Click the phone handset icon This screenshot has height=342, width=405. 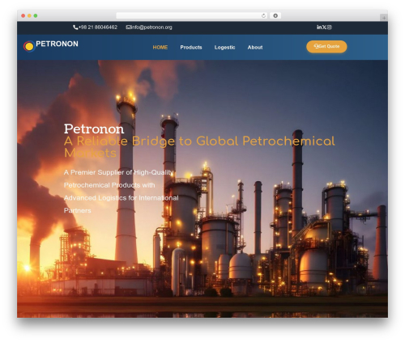coord(75,27)
